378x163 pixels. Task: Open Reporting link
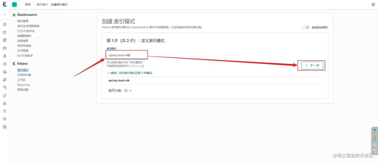[x=23, y=85]
